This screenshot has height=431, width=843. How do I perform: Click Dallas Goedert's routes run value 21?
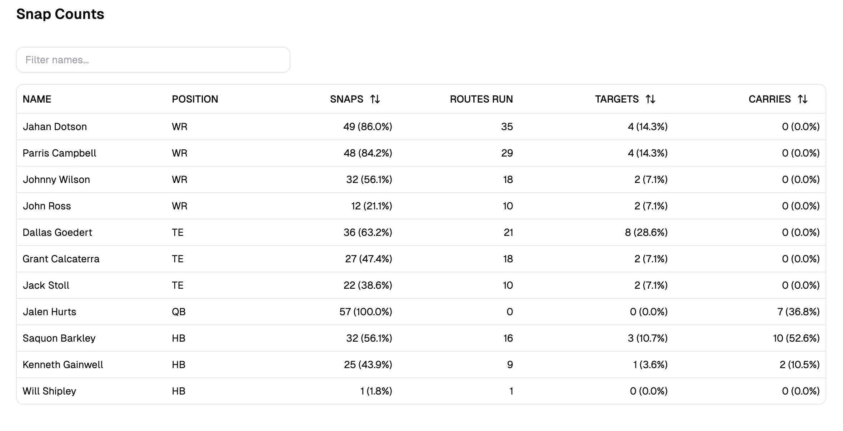click(x=508, y=232)
